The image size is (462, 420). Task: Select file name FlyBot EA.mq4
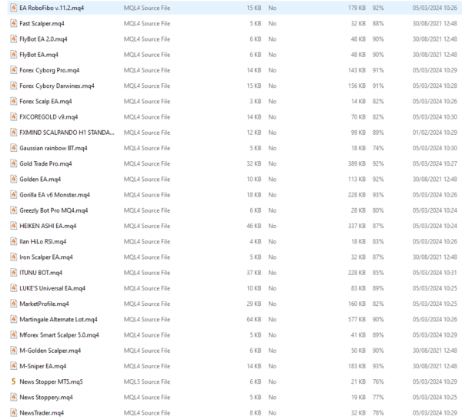pos(39,55)
